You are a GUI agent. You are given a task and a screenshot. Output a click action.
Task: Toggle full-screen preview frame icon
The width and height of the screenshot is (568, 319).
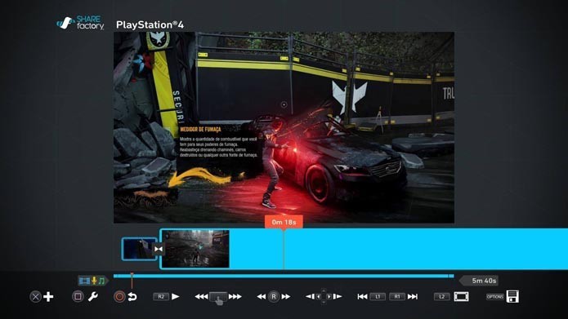461,297
